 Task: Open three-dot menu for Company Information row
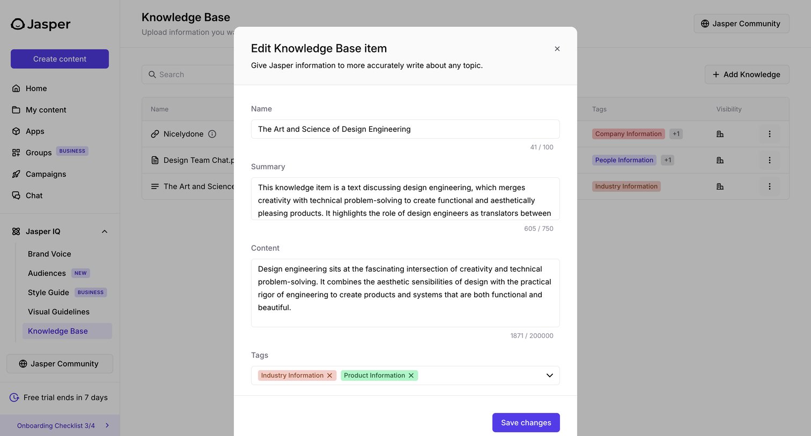click(x=769, y=134)
